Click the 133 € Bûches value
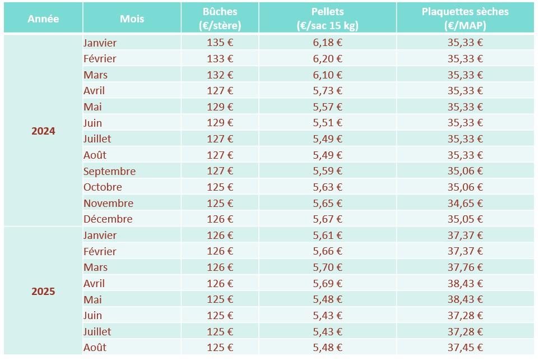Viewport: 539px width, 360px height. (220, 58)
